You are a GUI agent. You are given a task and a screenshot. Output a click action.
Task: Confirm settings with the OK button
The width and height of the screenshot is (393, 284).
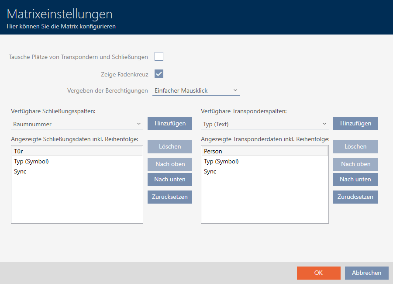point(318,273)
